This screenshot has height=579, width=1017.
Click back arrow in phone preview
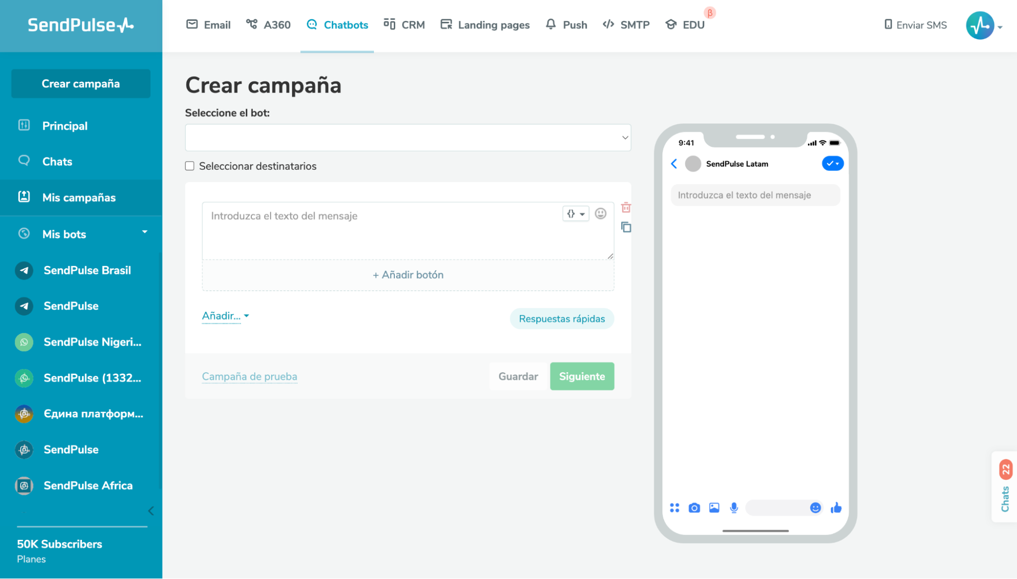click(x=674, y=164)
